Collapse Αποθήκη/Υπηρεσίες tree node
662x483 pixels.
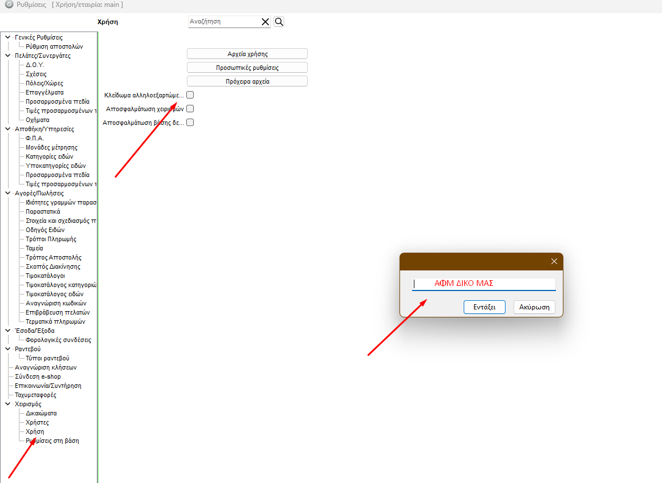tap(7, 129)
